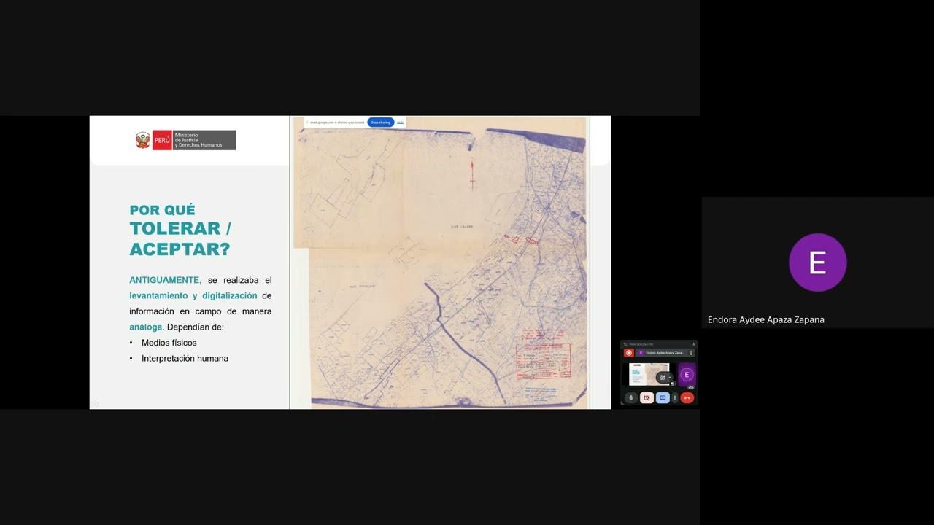Click the present screen button in mini window

point(663,398)
